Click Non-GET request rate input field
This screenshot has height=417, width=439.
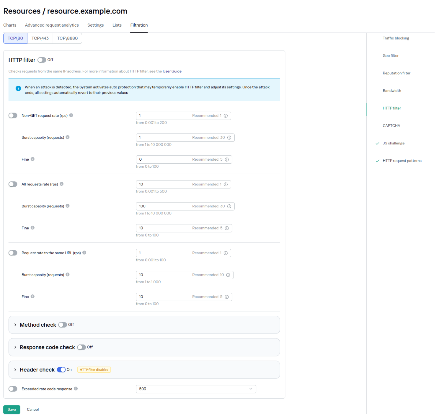coord(183,116)
